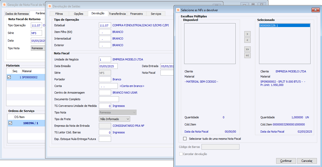Click the Selecione as NFs window icon
Screen dimensions: 322x167
(x=178, y=10)
